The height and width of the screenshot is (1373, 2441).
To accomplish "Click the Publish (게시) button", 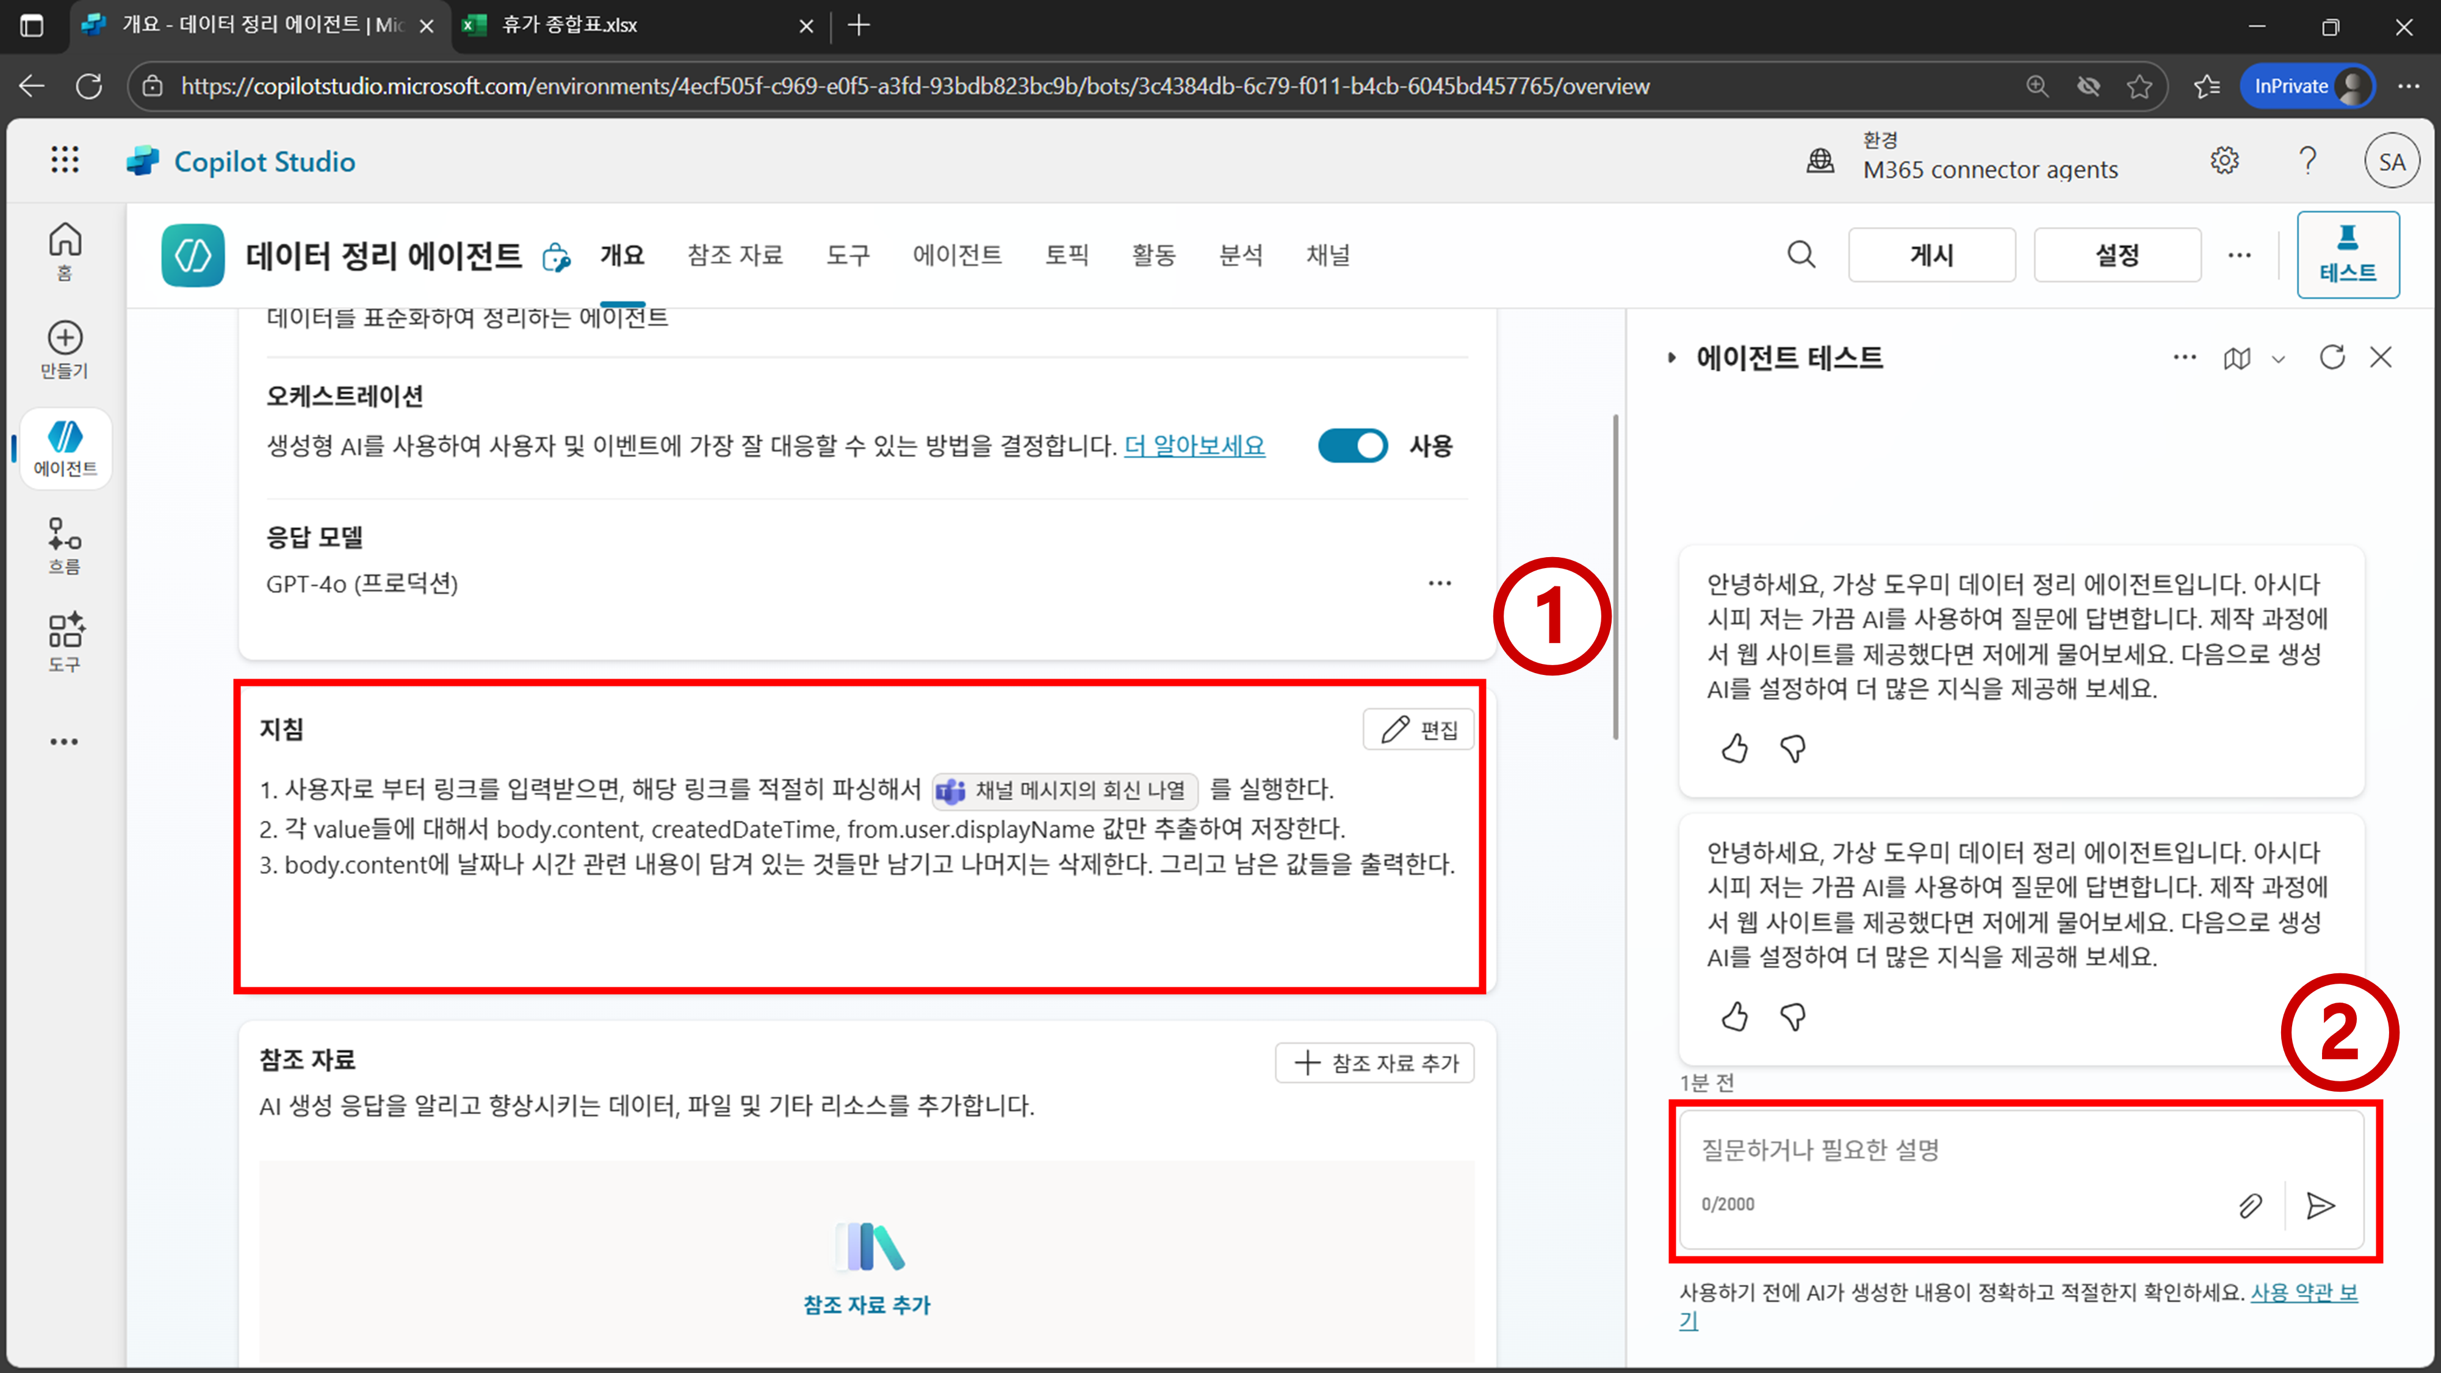I will (x=1930, y=255).
